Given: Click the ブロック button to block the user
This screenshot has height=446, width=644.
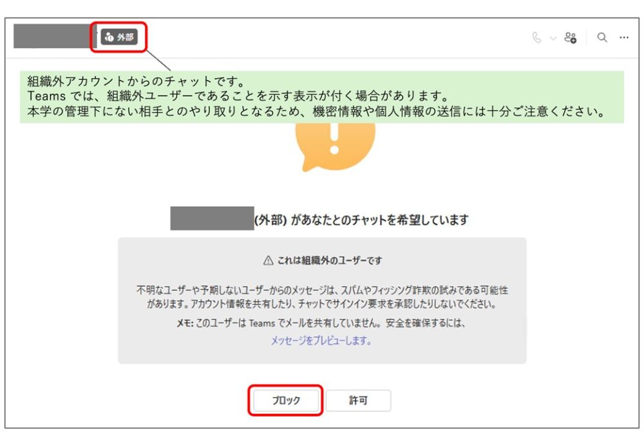Looking at the screenshot, I should pyautogui.click(x=287, y=400).
